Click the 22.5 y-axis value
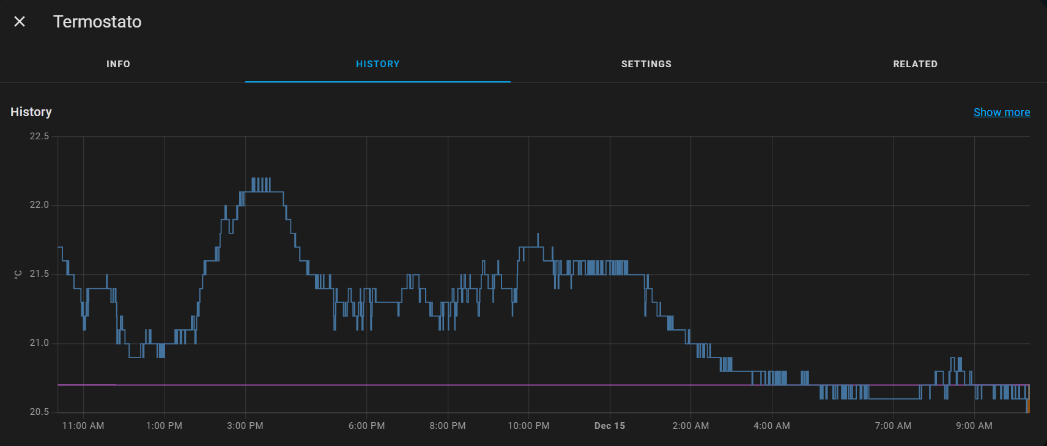 coord(39,136)
